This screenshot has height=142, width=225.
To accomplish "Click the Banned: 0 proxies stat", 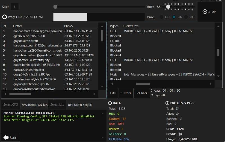I will (174, 119).
